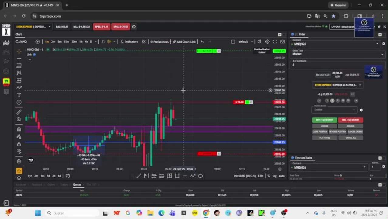Expand the timeframe dropdown after D

(96, 42)
